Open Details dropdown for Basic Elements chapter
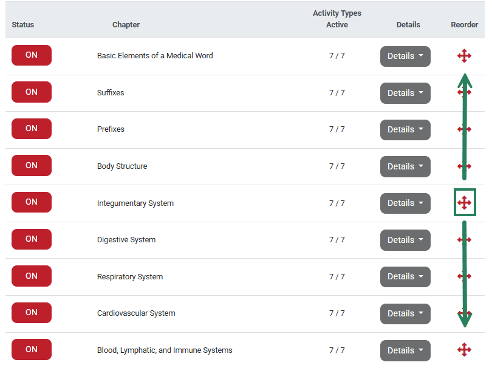This screenshot has width=492, height=368. point(405,56)
